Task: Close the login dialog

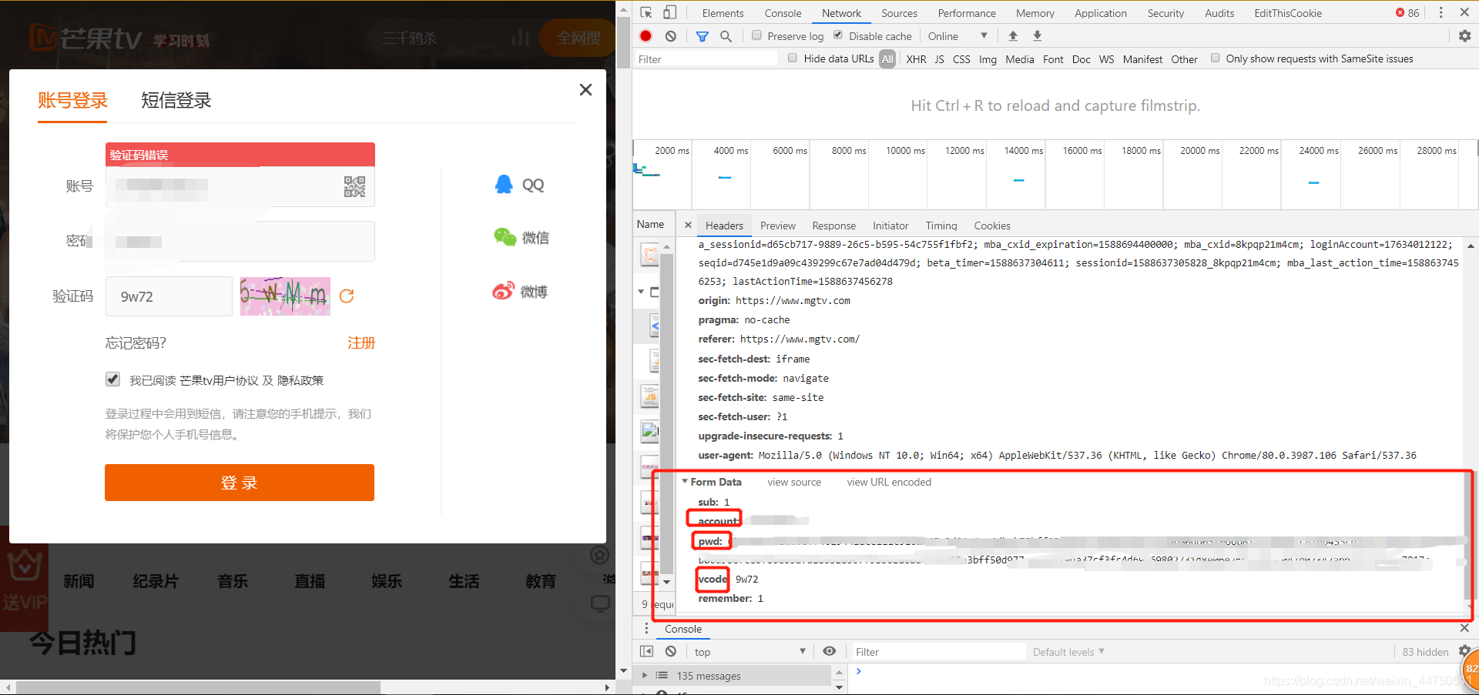Action: pyautogui.click(x=585, y=90)
